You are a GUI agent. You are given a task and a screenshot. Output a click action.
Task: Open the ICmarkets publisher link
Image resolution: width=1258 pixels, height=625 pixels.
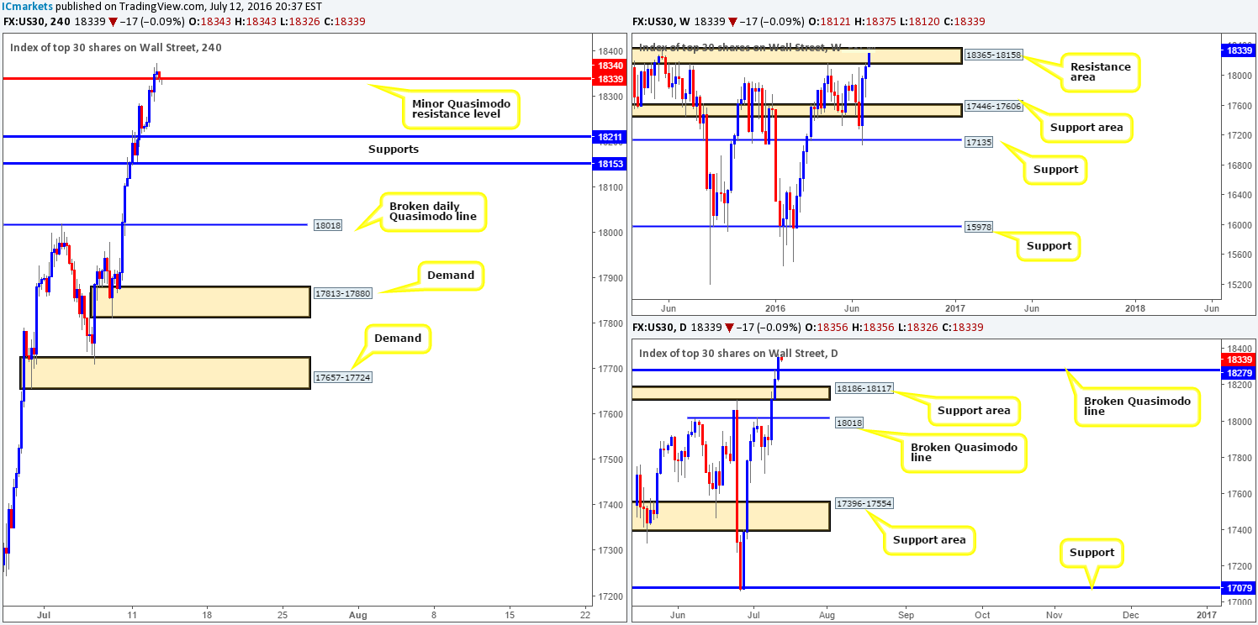(27, 7)
